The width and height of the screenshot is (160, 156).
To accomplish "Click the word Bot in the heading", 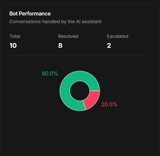I will point(14,14).
